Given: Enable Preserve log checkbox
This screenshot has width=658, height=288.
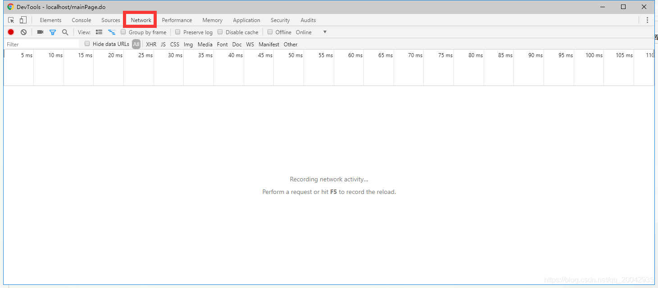Looking at the screenshot, I should (x=178, y=32).
